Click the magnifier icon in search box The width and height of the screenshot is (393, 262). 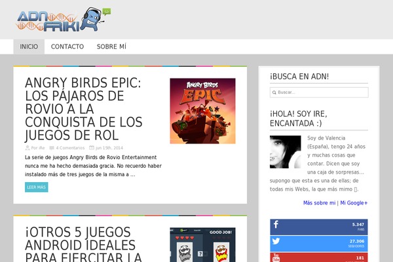[x=274, y=92]
